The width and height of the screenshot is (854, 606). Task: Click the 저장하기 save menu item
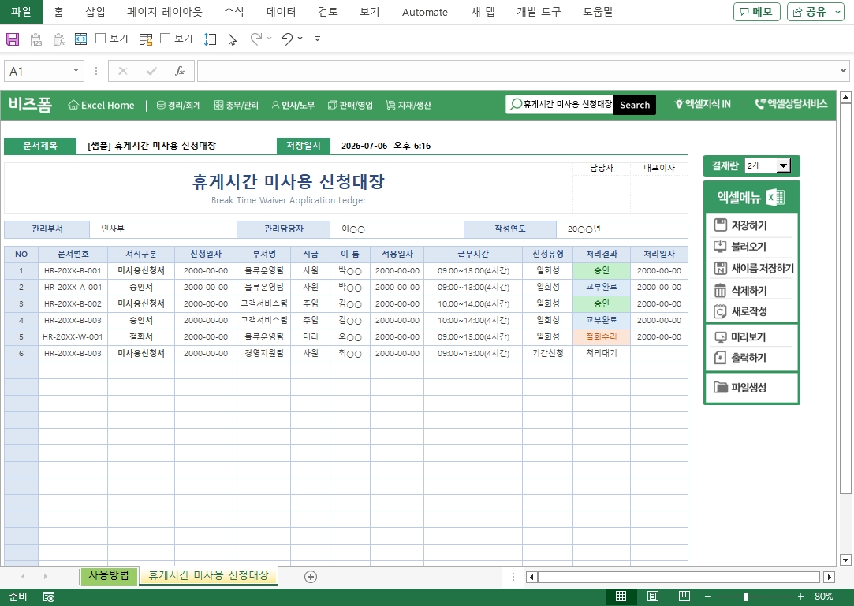[x=751, y=225]
